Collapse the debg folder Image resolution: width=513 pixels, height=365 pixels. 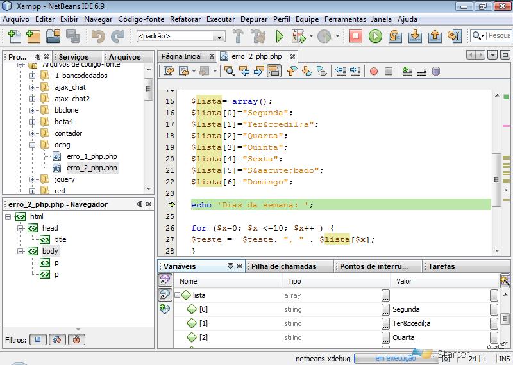(x=32, y=145)
